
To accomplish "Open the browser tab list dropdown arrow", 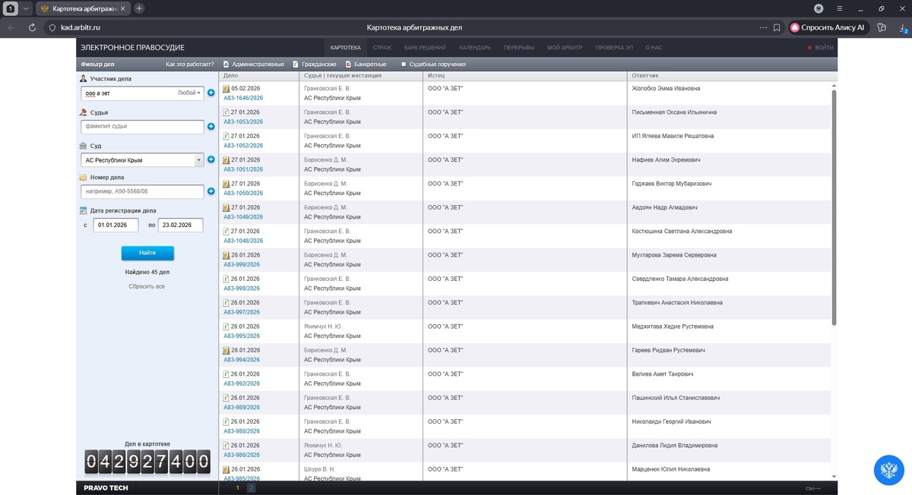I will pyautogui.click(x=27, y=8).
